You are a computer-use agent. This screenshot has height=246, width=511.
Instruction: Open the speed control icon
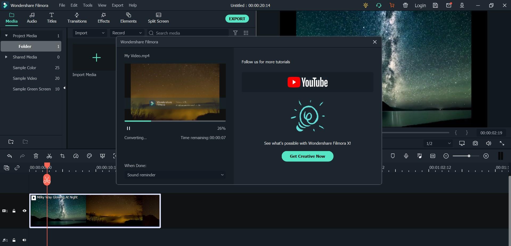76,156
